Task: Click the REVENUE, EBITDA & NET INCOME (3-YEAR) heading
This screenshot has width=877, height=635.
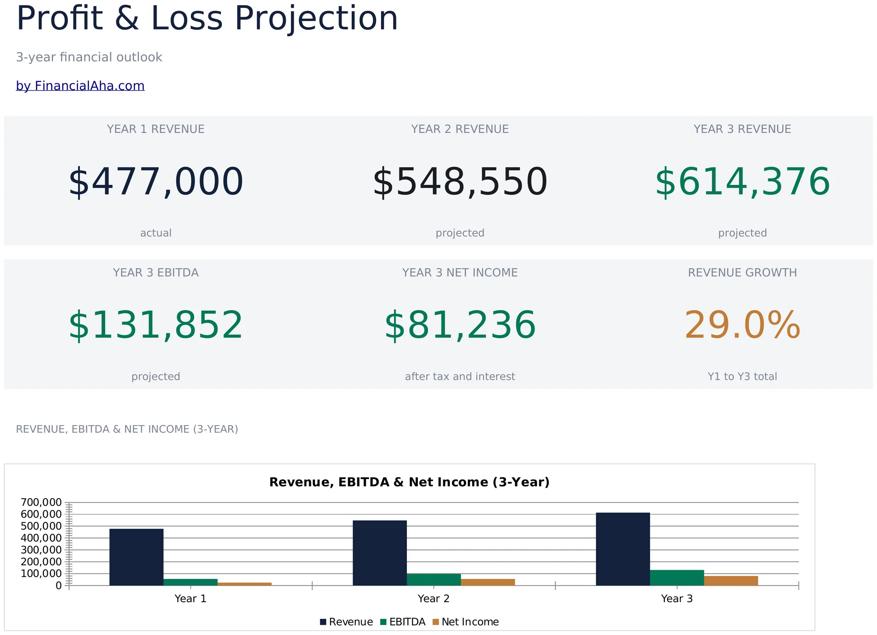Action: (127, 429)
